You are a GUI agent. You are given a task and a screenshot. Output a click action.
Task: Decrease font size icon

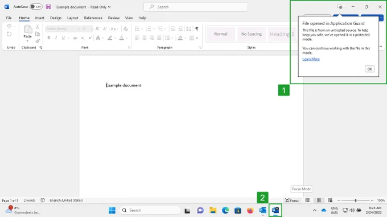coord(105,29)
